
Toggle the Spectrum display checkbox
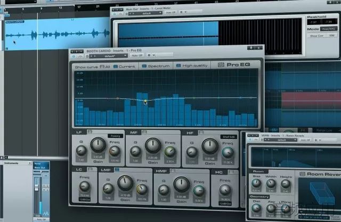pos(144,66)
